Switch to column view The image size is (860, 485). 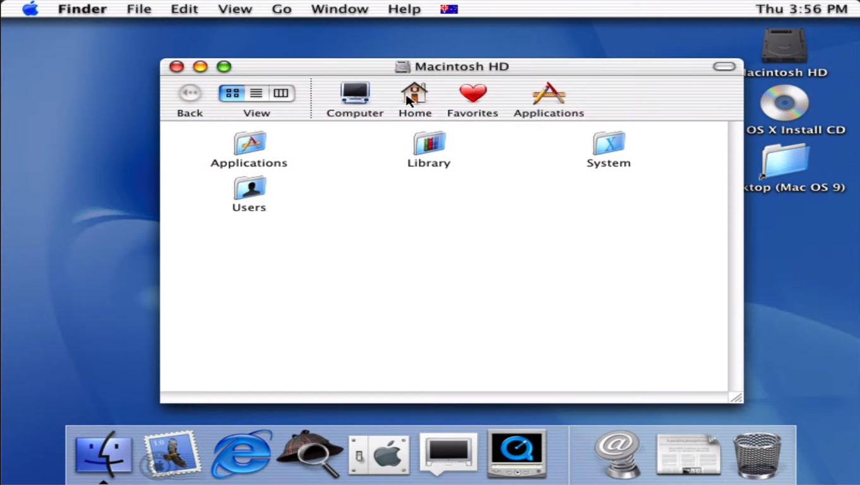coord(281,93)
